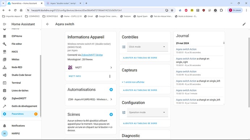Viewport: 250px width, 140px height.
Task: Go to browser home page
Action: point(21,10)
